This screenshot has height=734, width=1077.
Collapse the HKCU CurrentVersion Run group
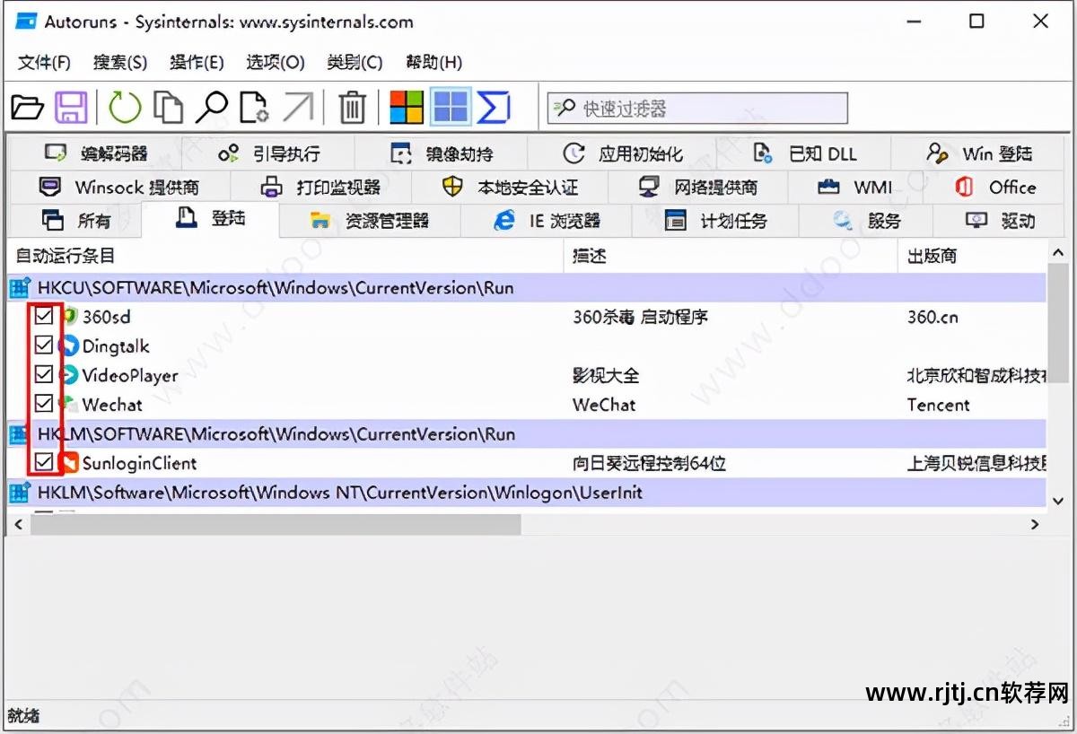coord(18,287)
